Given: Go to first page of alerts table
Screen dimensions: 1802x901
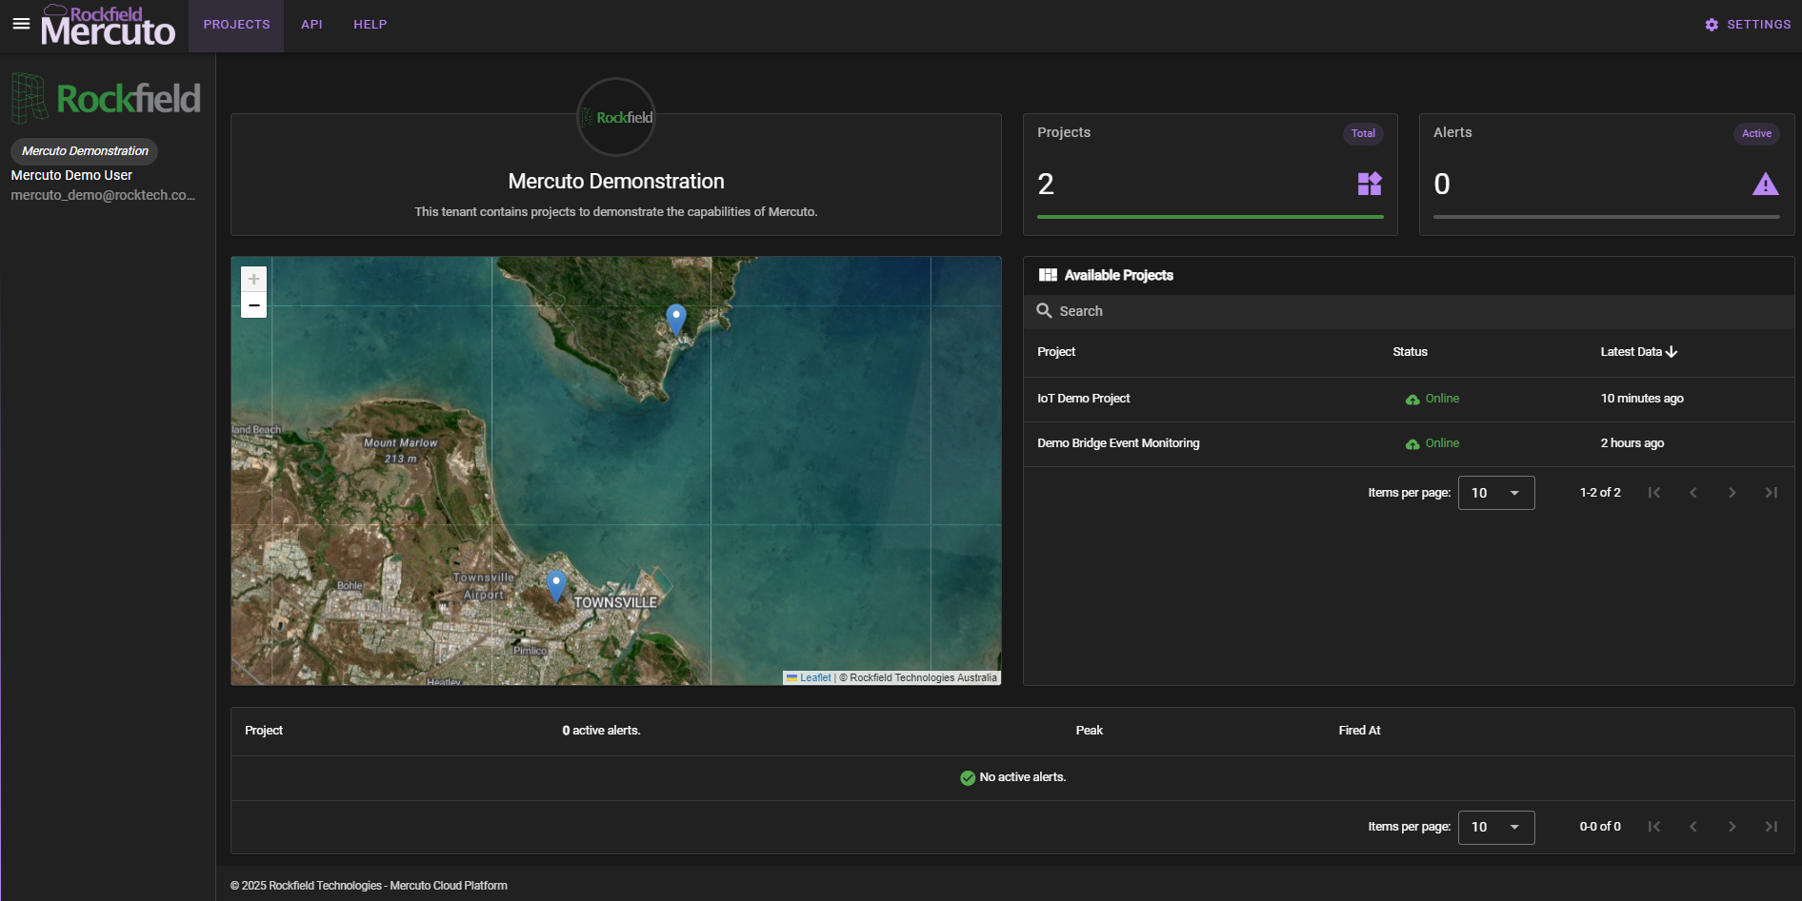Looking at the screenshot, I should [1654, 827].
